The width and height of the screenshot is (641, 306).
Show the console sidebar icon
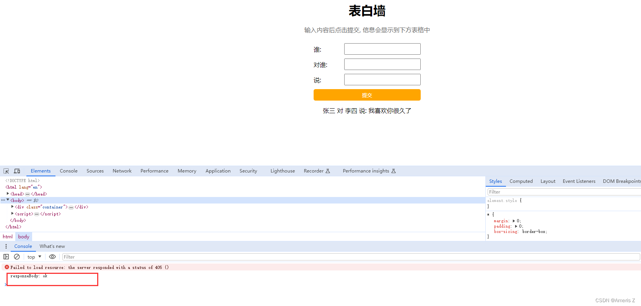coord(6,257)
